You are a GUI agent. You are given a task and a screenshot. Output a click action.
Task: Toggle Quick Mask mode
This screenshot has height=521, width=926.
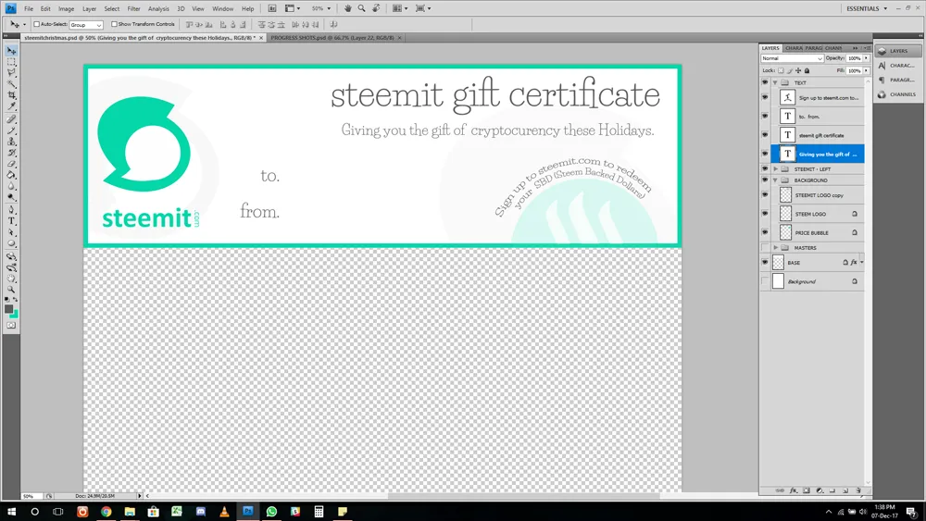(x=11, y=325)
